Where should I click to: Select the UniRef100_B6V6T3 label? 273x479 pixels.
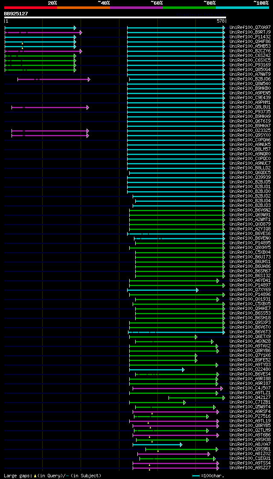(x=250, y=332)
